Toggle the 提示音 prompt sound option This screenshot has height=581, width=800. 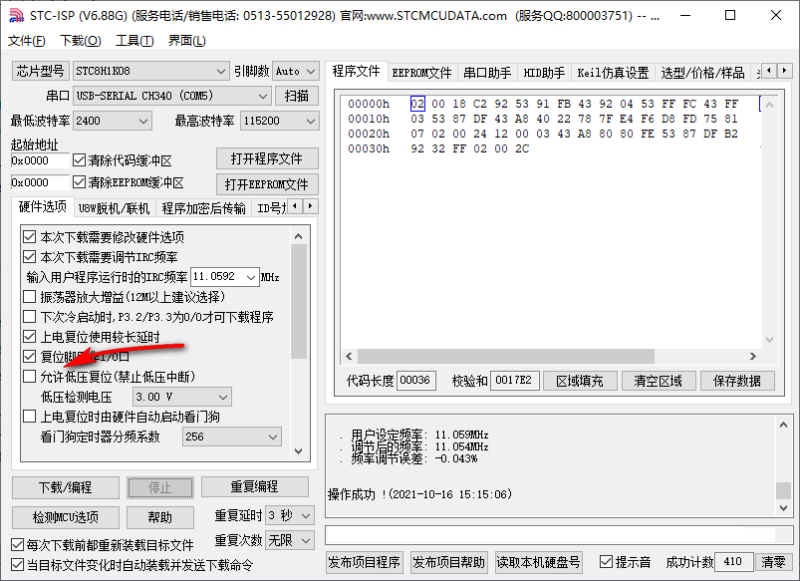coord(606,561)
